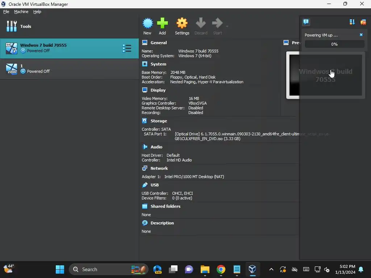Screen dimensions: 371x278
Task: Toggle the notification center icon
Action: tap(306, 22)
